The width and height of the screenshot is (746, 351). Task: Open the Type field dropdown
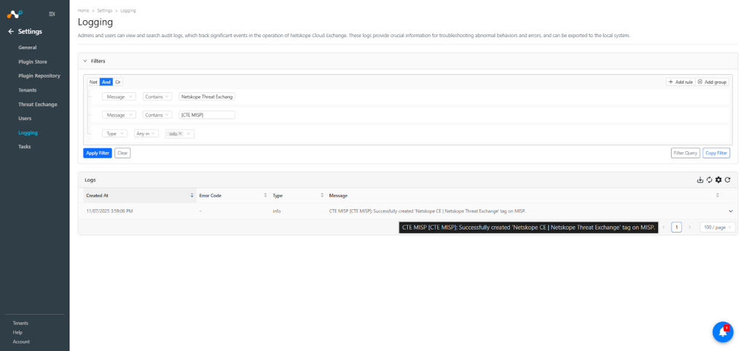pyautogui.click(x=114, y=134)
